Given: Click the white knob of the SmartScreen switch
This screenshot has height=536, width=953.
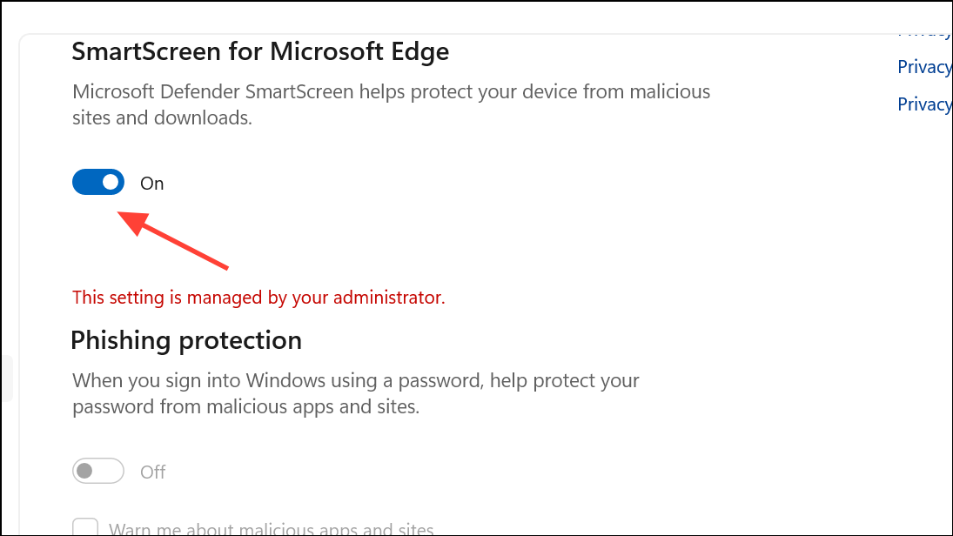Looking at the screenshot, I should click(111, 183).
